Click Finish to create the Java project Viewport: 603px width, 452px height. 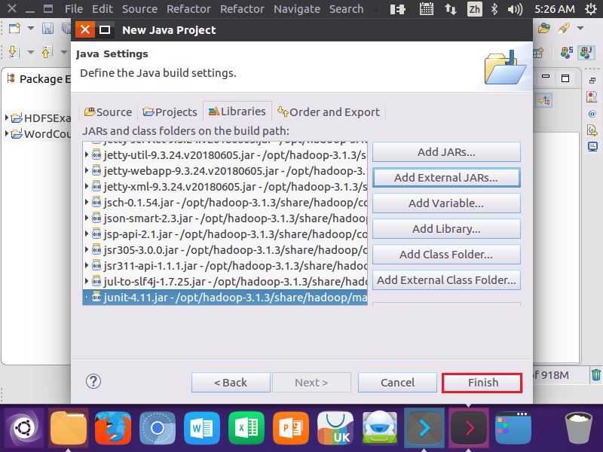point(482,383)
